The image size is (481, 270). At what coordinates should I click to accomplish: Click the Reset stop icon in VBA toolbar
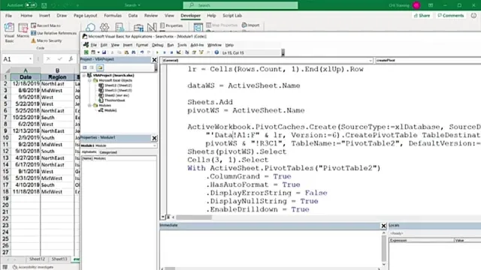click(x=171, y=52)
